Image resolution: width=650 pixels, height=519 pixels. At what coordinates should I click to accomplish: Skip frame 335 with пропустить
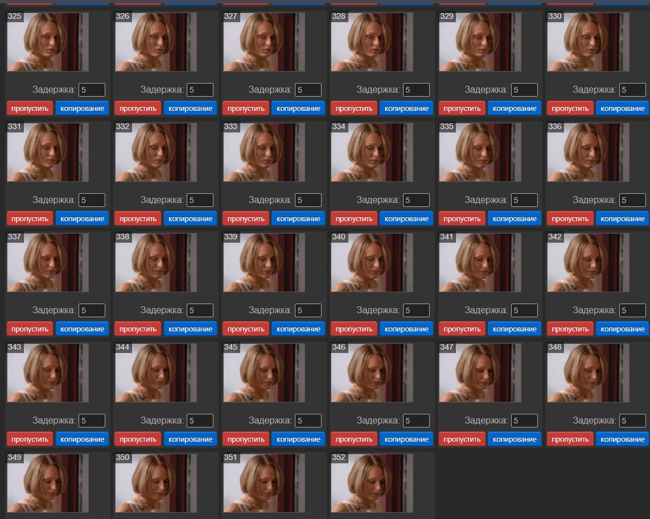coord(462,218)
